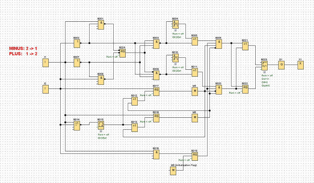Expand parameter box under B004 timer
The height and width of the screenshot is (183, 314).
coord(176,30)
